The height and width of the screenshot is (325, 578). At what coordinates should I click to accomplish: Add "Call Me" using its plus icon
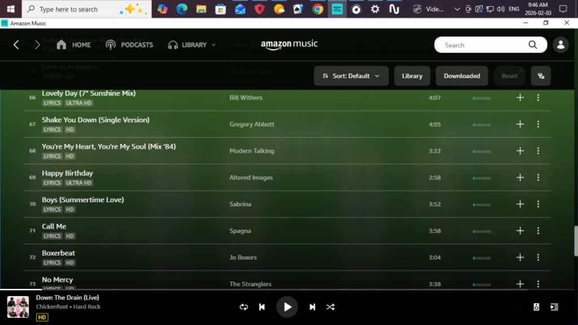pyautogui.click(x=520, y=231)
